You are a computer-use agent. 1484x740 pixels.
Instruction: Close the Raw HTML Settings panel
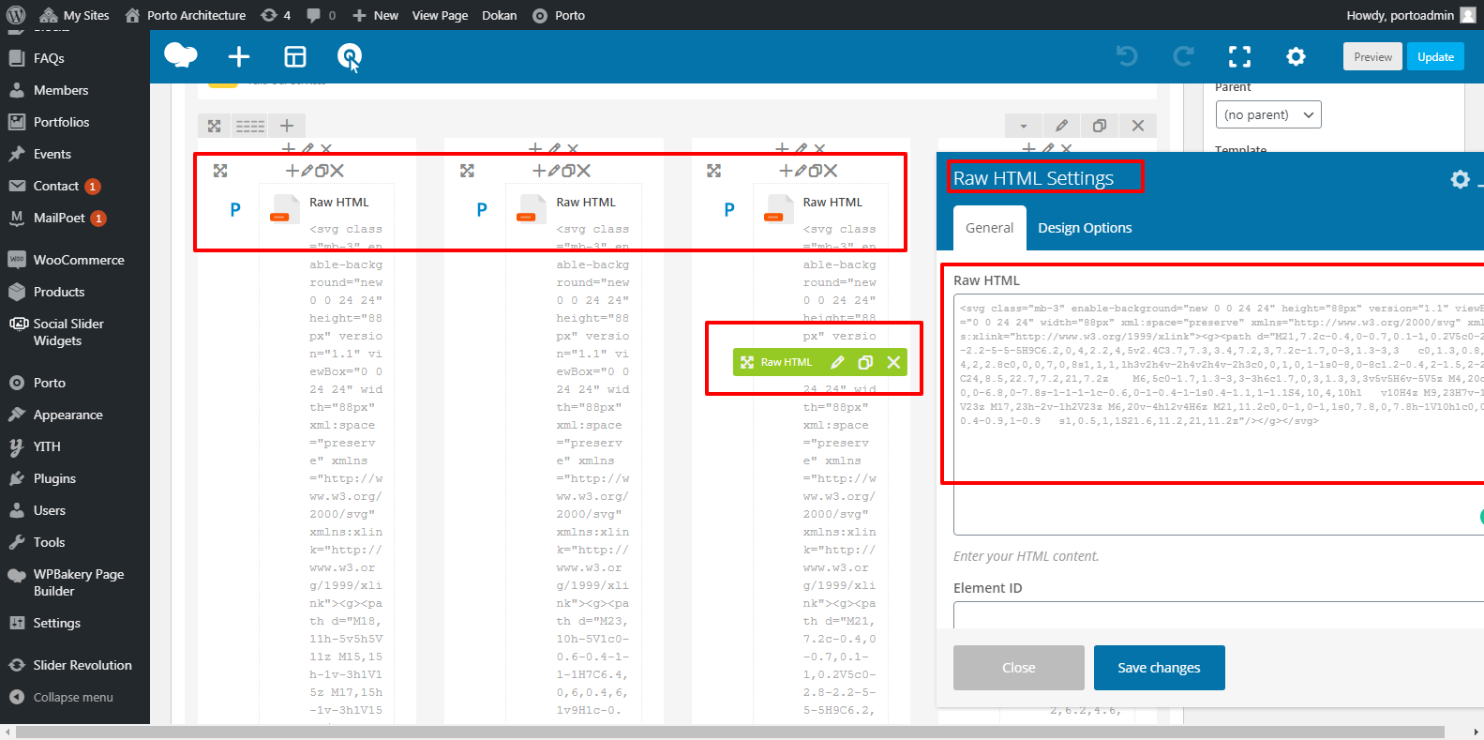[x=1019, y=668]
